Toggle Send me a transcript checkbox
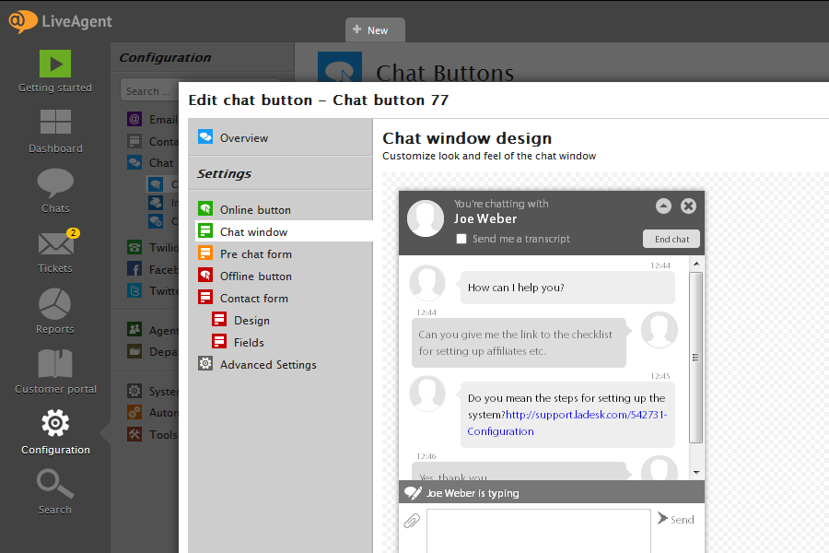The height and width of the screenshot is (553, 829). [461, 239]
